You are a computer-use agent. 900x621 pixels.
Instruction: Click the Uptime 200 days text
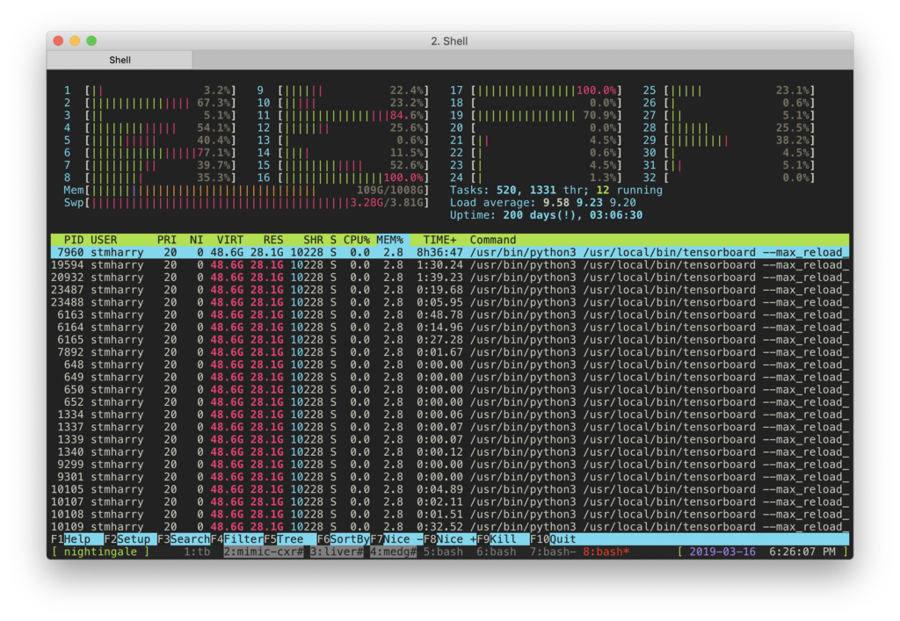(x=547, y=215)
